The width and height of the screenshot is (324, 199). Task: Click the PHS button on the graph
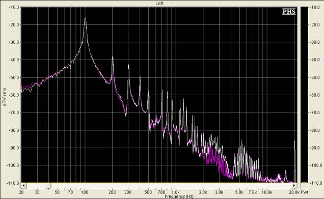[289, 12]
